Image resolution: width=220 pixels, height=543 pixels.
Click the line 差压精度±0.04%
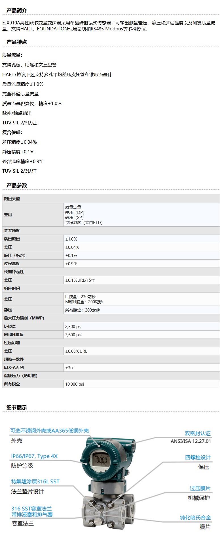coord(20,142)
